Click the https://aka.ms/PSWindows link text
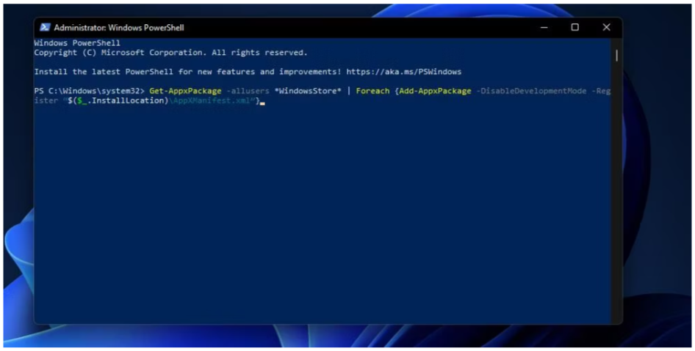Viewport: 695px width, 351px height. [x=404, y=72]
